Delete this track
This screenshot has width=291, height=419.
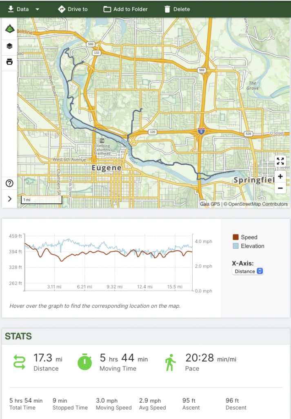pyautogui.click(x=177, y=9)
